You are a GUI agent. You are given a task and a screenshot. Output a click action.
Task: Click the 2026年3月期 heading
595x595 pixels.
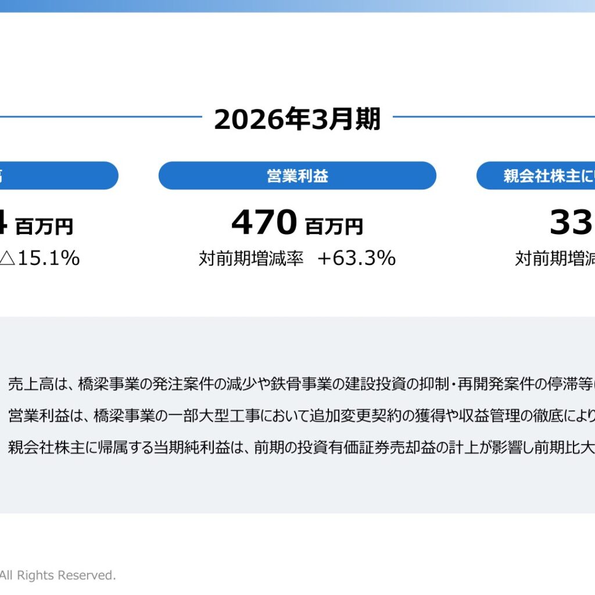tap(297, 119)
